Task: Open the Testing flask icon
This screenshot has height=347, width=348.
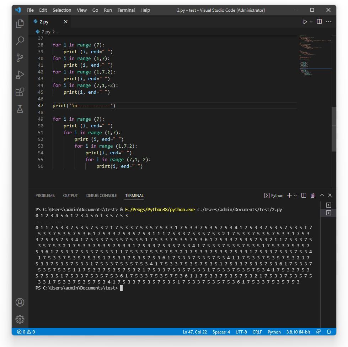Action: click(x=20, y=109)
